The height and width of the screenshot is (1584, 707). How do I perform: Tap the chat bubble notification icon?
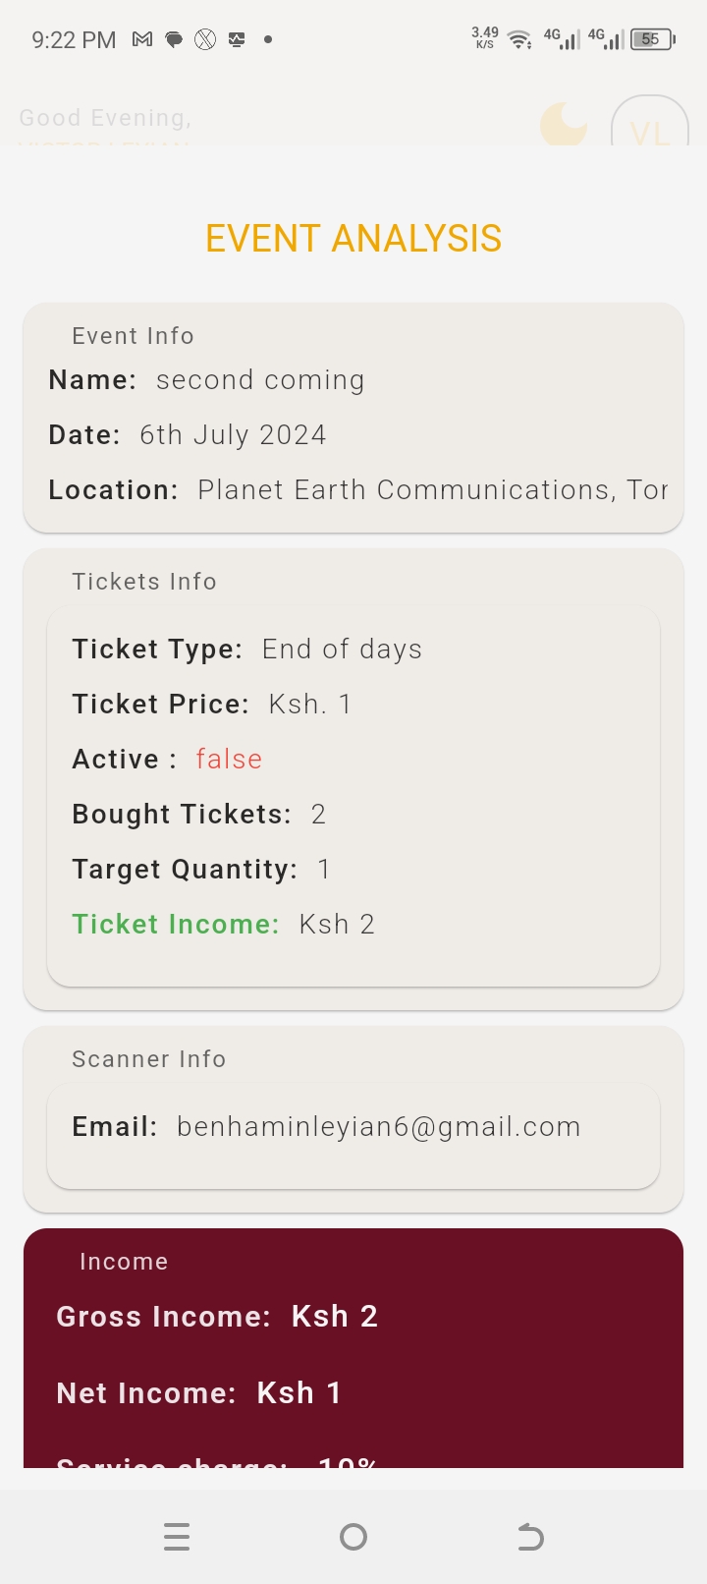click(174, 40)
